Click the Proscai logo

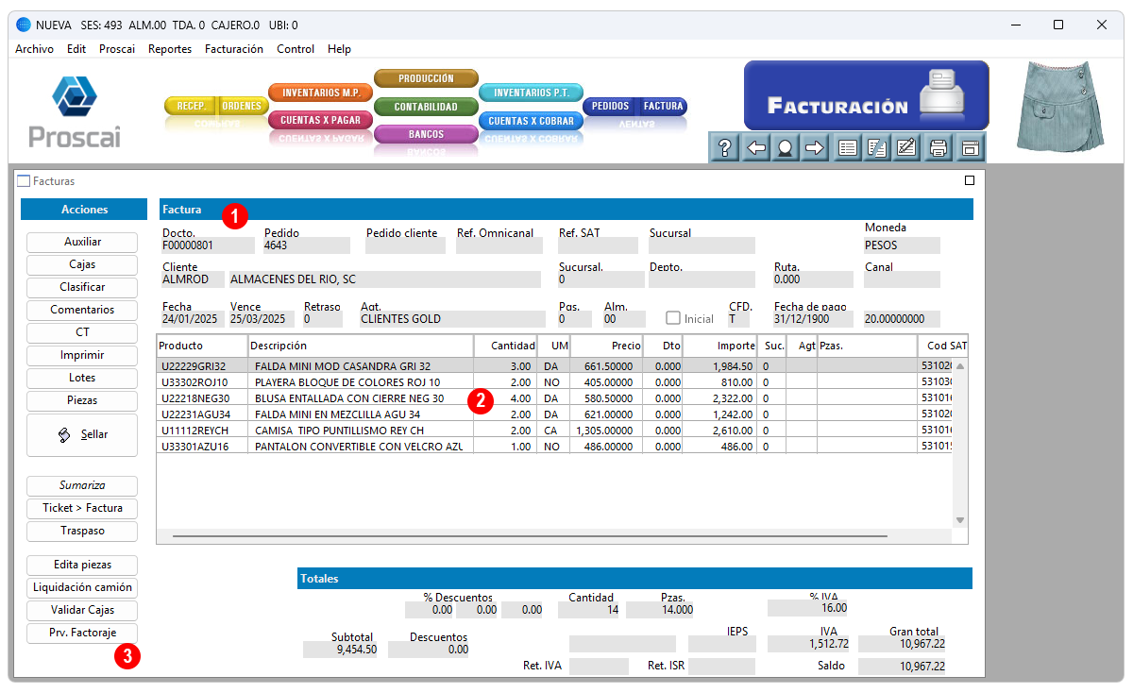75,111
